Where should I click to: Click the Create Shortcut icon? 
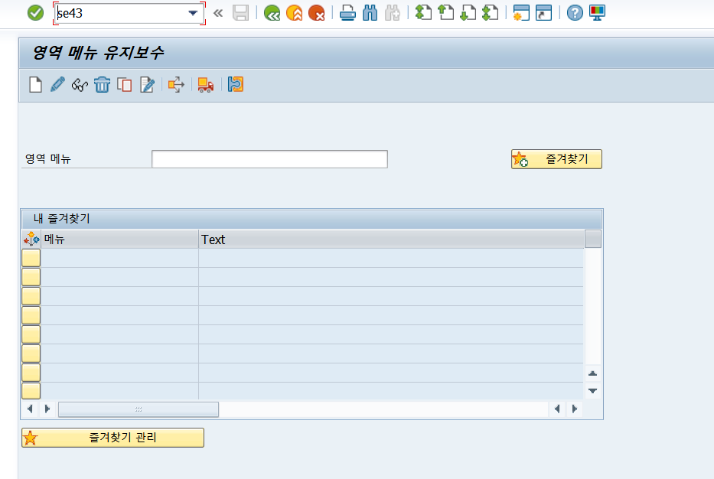click(543, 13)
